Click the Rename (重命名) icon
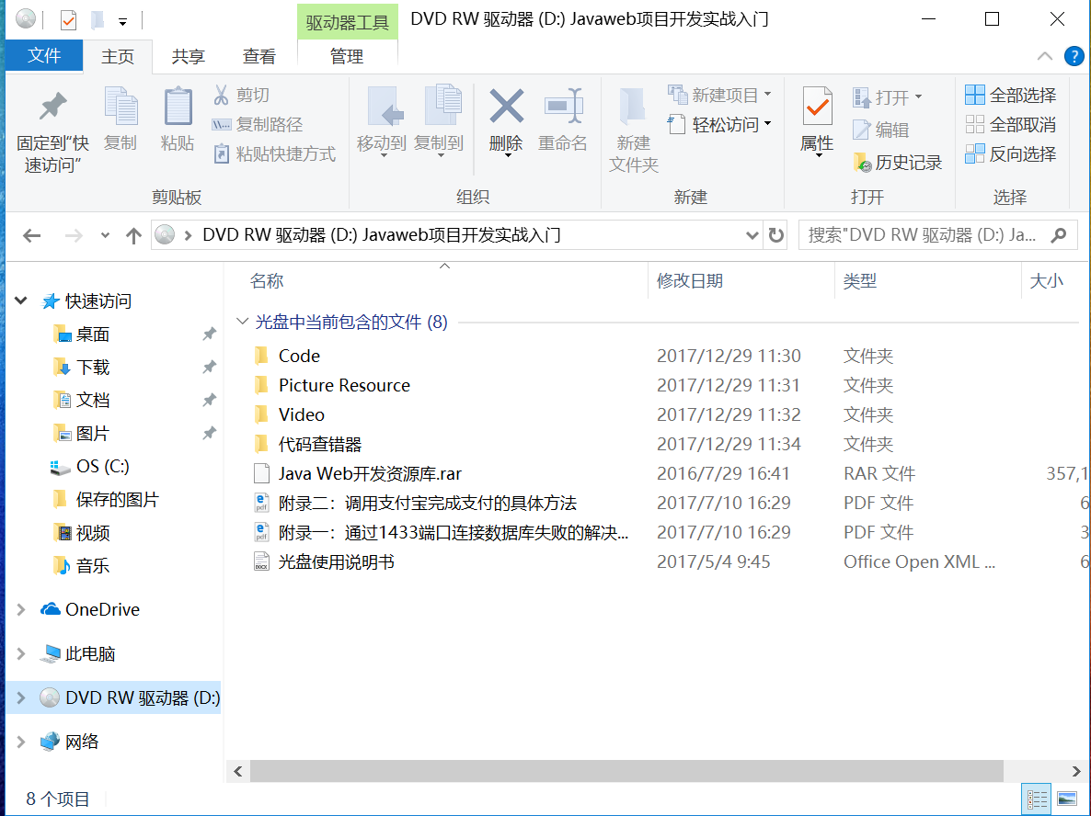The width and height of the screenshot is (1091, 816). point(563,106)
